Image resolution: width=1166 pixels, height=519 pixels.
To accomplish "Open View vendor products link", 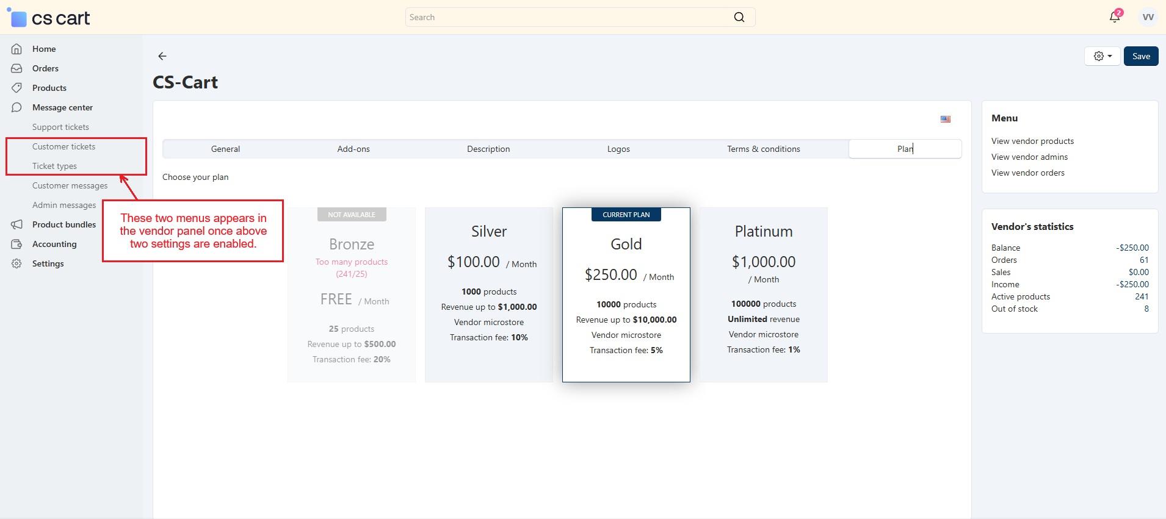I will pyautogui.click(x=1032, y=141).
